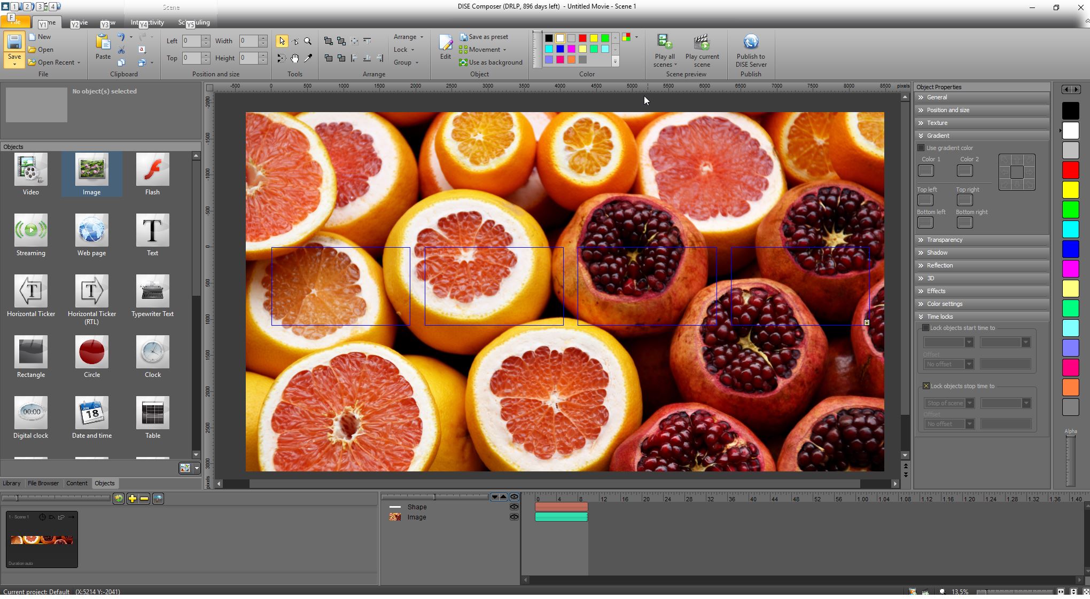
Task: Select the Scene 1 thumbnail
Action: point(42,540)
